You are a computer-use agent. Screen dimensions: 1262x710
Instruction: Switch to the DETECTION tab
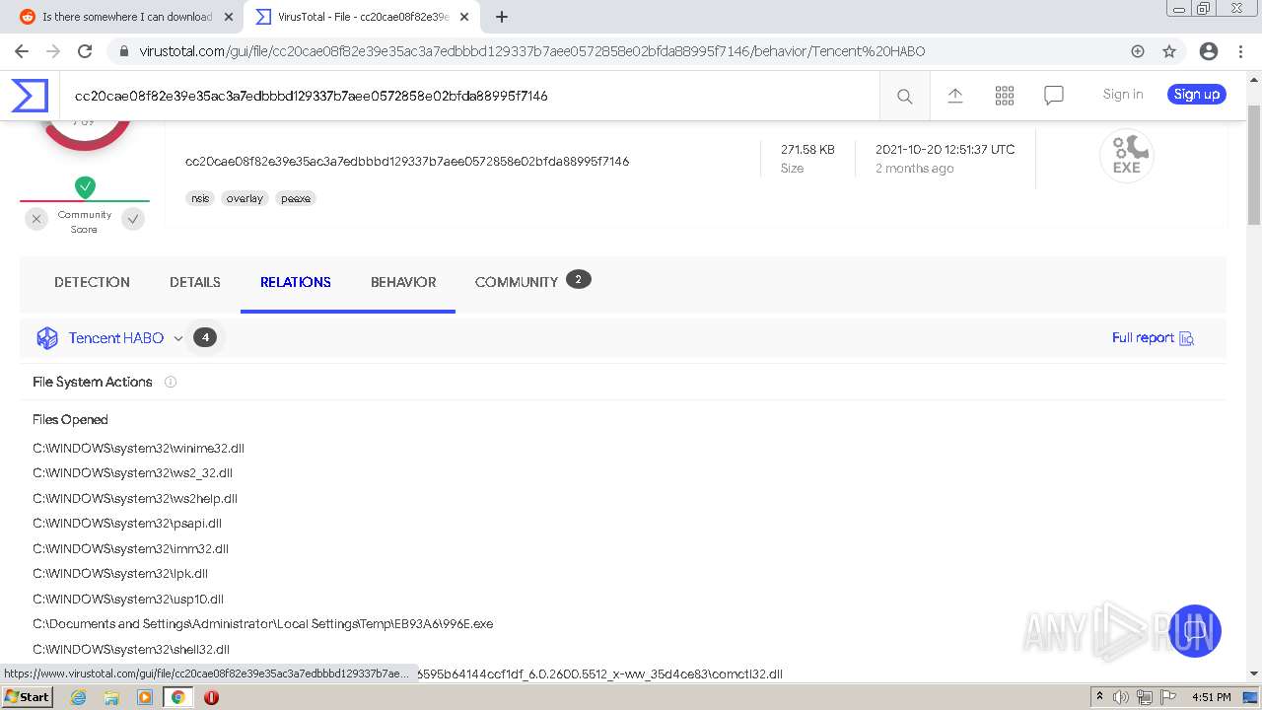click(92, 282)
